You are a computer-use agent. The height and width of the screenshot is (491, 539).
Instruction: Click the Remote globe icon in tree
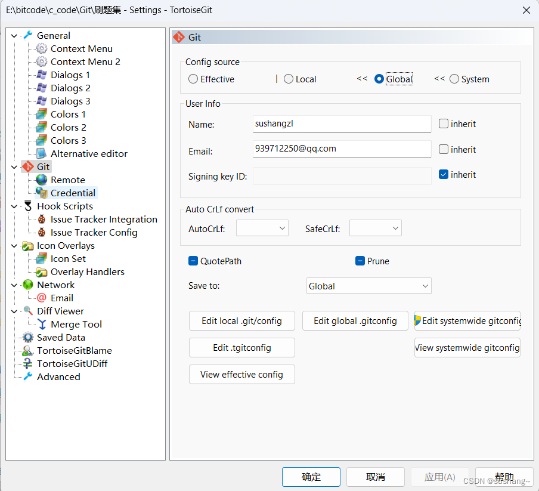click(x=41, y=180)
